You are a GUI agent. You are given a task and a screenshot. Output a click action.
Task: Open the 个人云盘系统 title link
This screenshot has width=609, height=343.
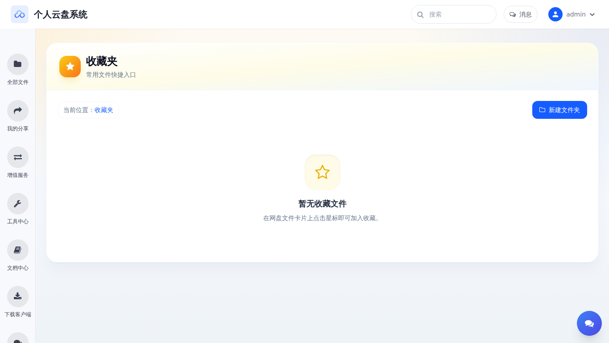[61, 14]
